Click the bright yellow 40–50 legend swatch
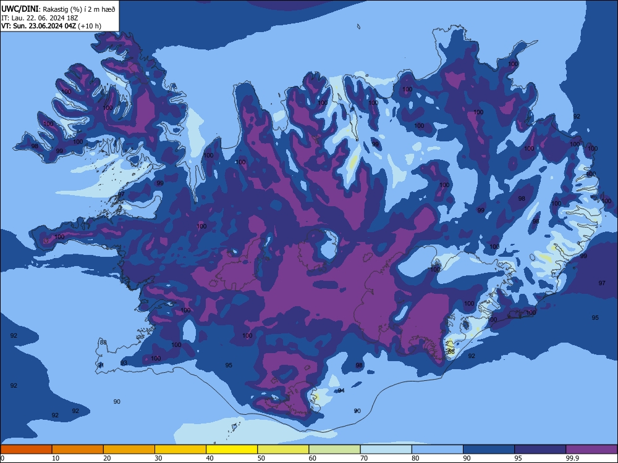Viewport: 618px width, 463px height. [x=232, y=449]
